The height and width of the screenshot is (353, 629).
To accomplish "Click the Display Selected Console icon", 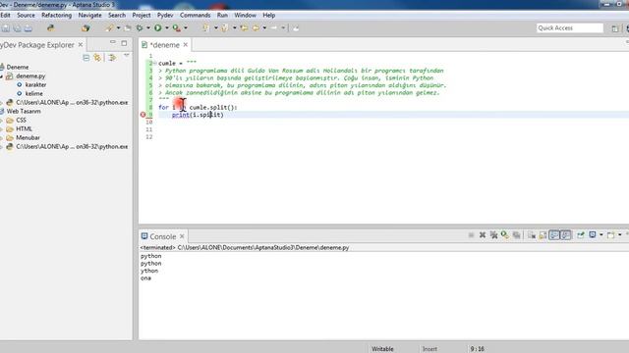I will tap(593, 235).
